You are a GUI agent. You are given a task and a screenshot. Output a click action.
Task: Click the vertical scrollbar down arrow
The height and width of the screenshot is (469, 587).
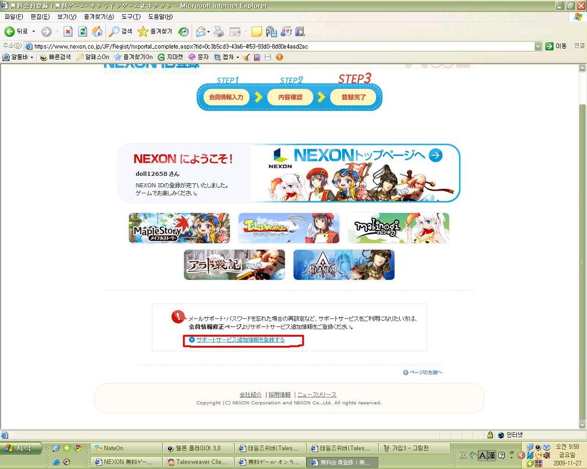tap(582, 424)
